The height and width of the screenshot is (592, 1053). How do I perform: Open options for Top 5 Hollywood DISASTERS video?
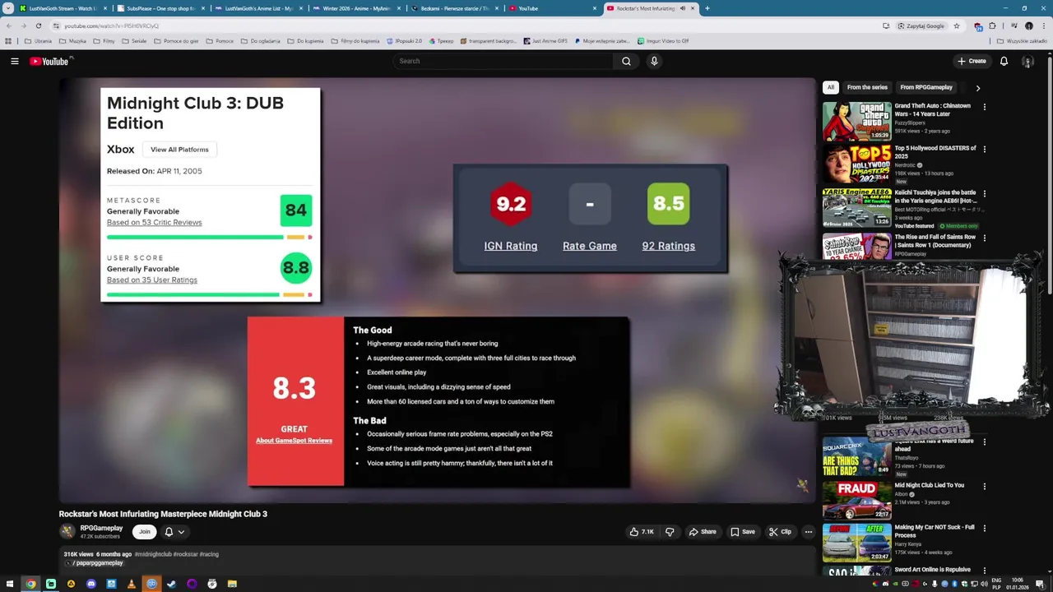point(984,150)
